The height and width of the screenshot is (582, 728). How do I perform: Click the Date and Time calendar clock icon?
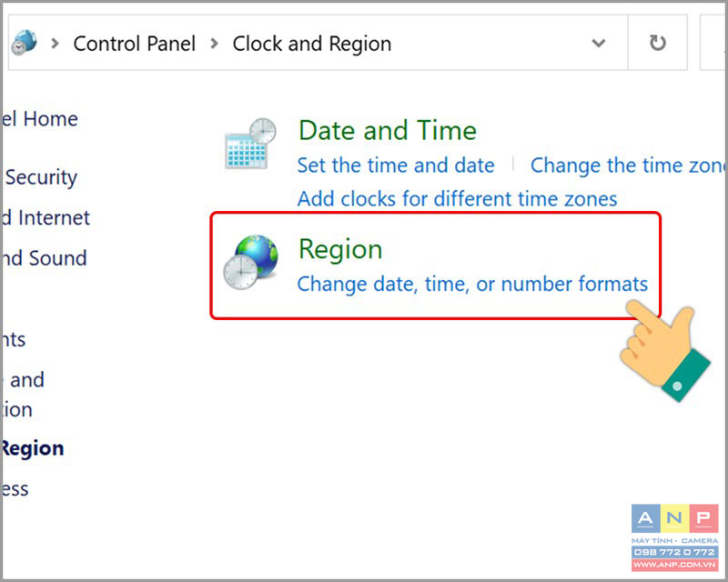pyautogui.click(x=250, y=144)
